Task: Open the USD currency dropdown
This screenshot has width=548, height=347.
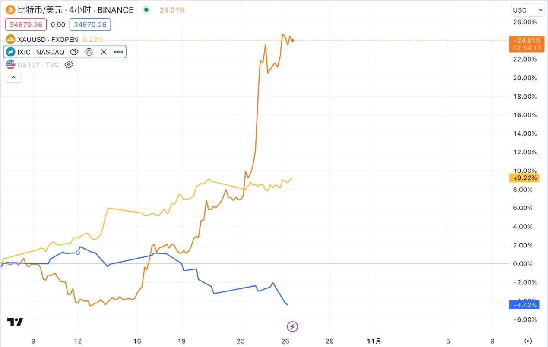Action: (x=528, y=10)
